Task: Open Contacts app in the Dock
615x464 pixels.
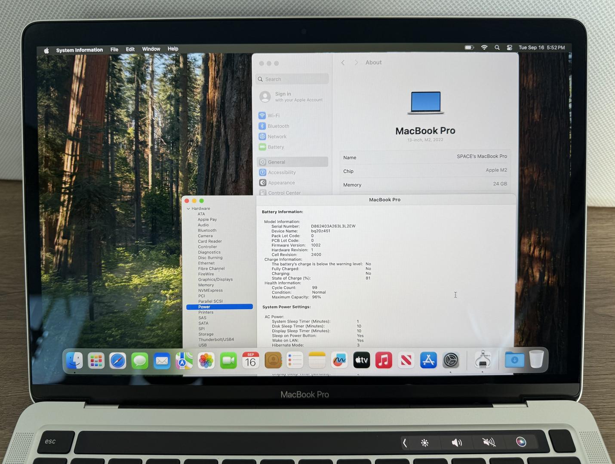Action: point(273,360)
